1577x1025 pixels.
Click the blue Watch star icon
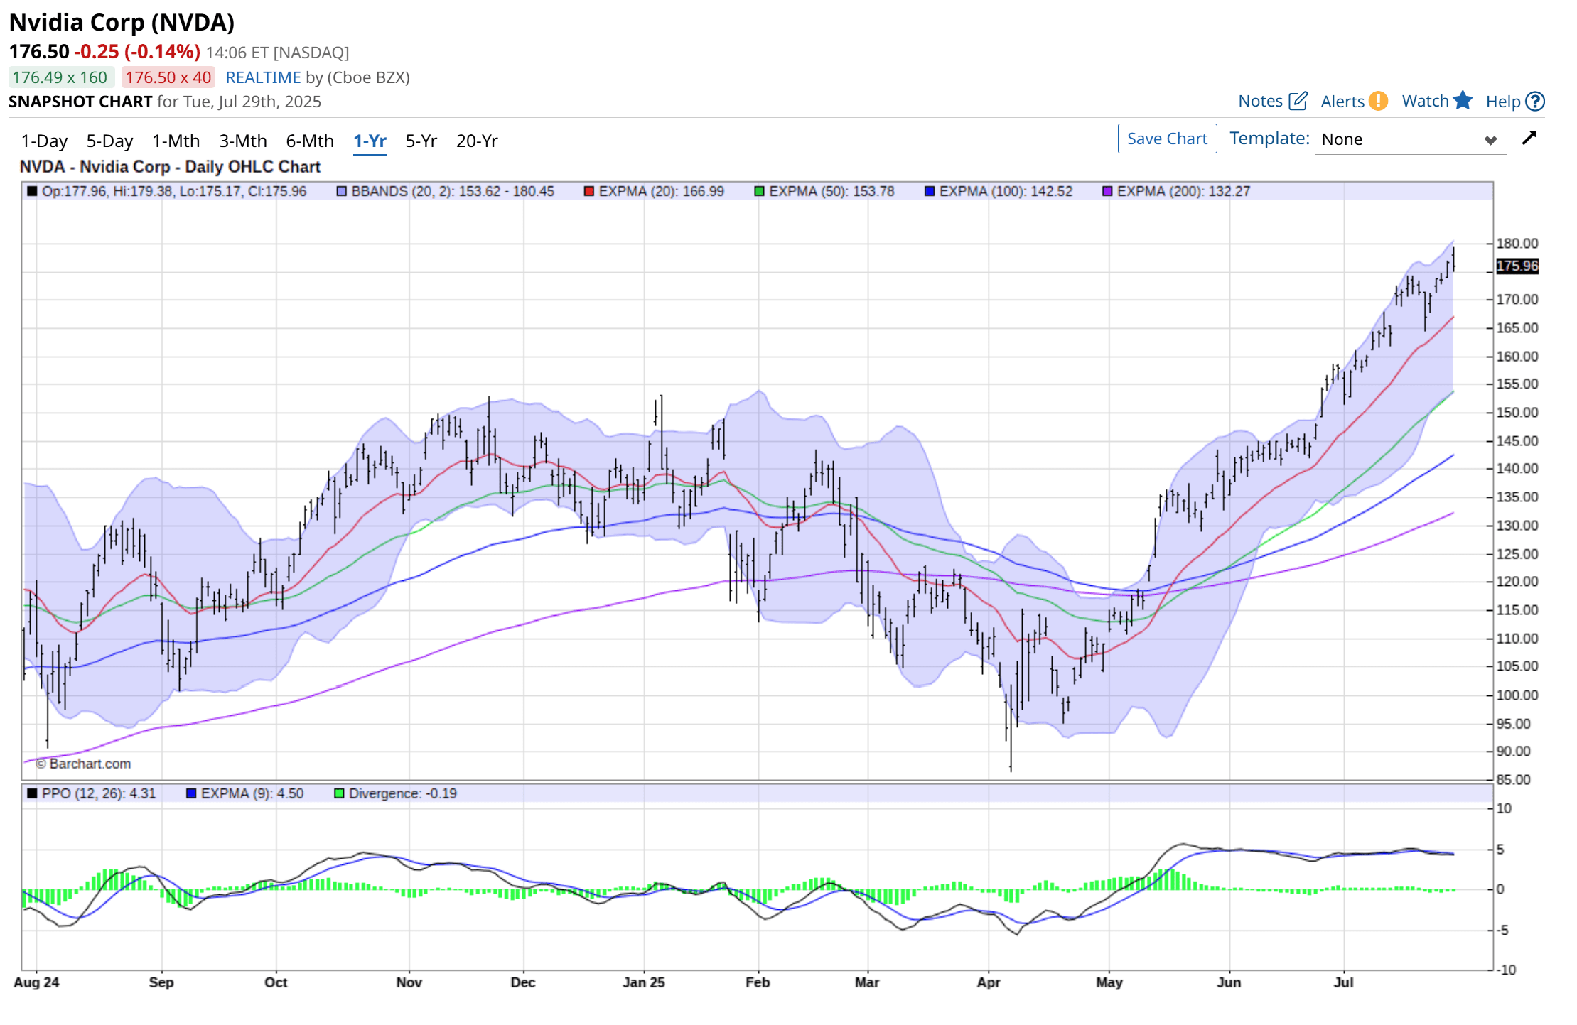pos(1463,100)
